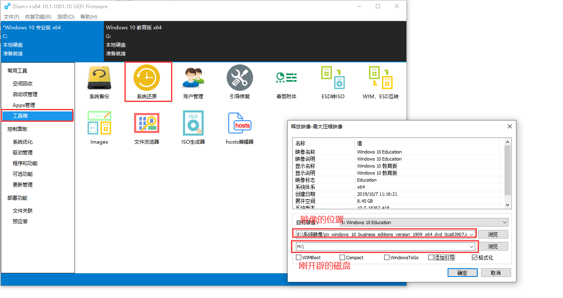Open the 账户管理 account management tool
The image size is (563, 298).
pos(193,82)
